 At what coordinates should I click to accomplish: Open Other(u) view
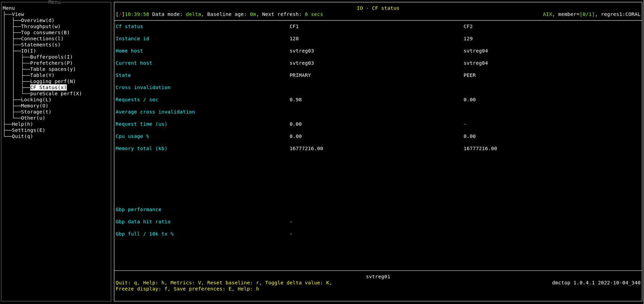pyautogui.click(x=33, y=118)
